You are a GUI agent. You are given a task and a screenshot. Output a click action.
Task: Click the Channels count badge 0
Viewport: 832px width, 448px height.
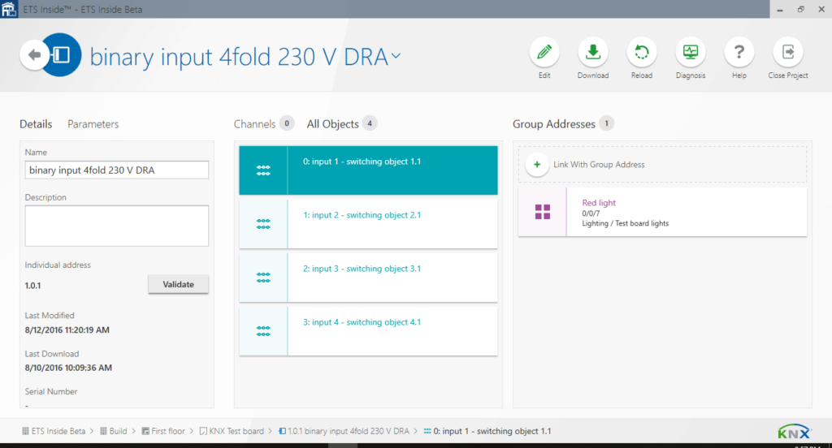(287, 123)
